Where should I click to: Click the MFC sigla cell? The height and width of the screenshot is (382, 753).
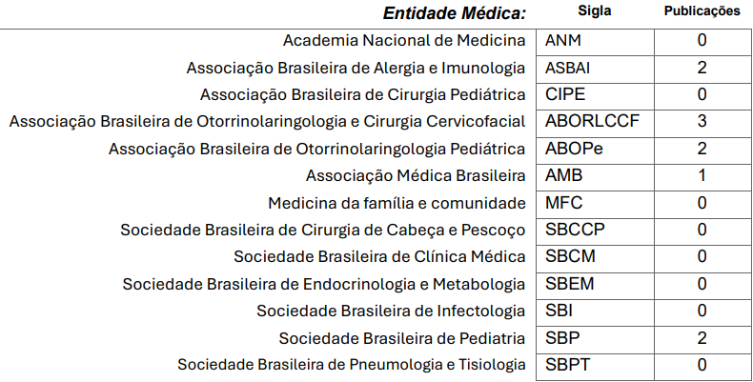[x=595, y=204]
